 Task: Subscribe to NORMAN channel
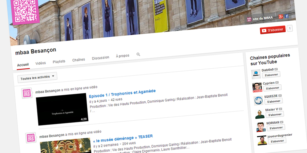point(276,128)
